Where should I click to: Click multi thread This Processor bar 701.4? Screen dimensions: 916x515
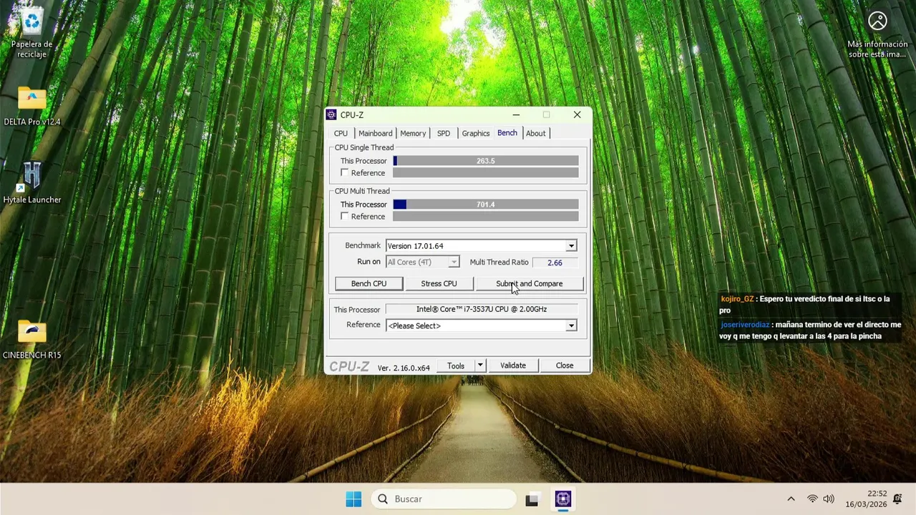pos(486,205)
